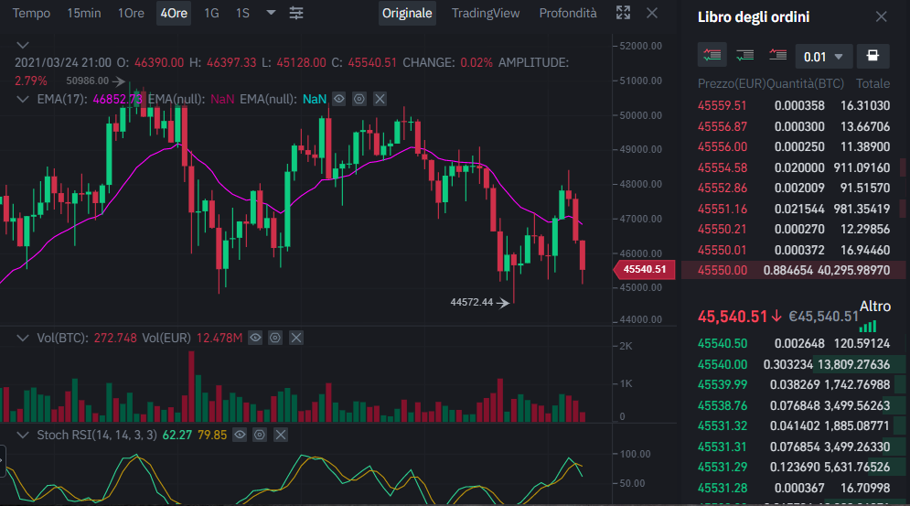Toggle Stoch RSI visibility eye
The image size is (910, 506).
[x=240, y=435]
